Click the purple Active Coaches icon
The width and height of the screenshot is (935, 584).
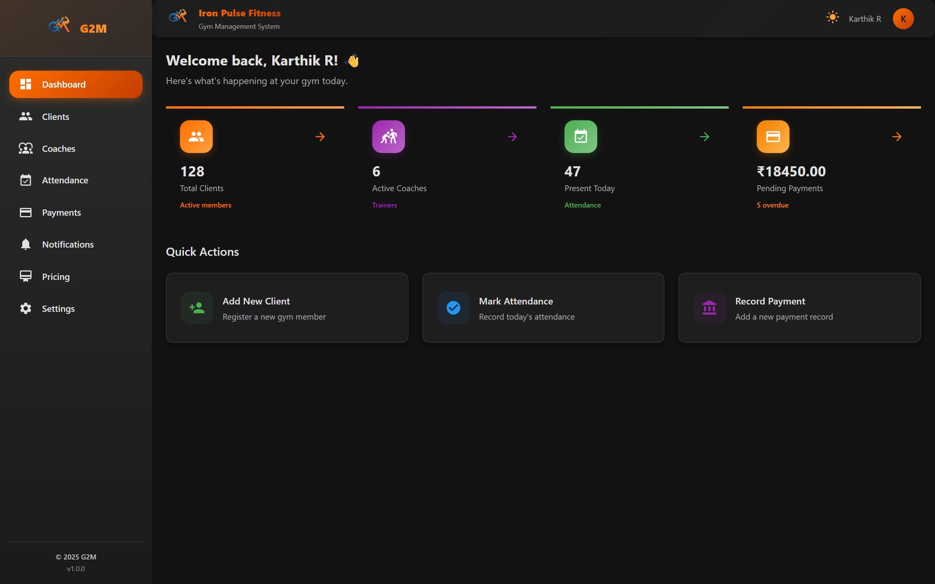pos(388,137)
